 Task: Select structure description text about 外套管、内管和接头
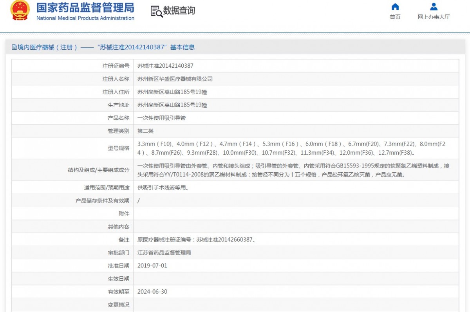click(293, 170)
